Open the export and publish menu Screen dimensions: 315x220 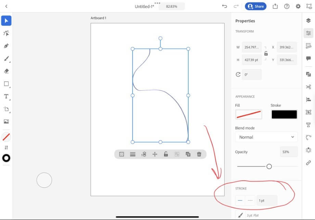coord(275,6)
